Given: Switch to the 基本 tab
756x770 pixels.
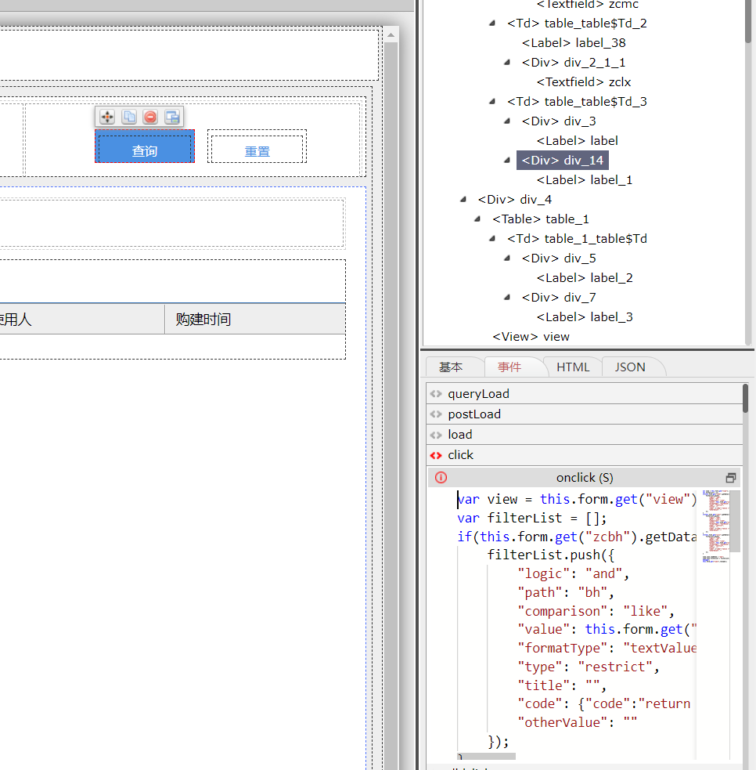Looking at the screenshot, I should click(x=451, y=367).
